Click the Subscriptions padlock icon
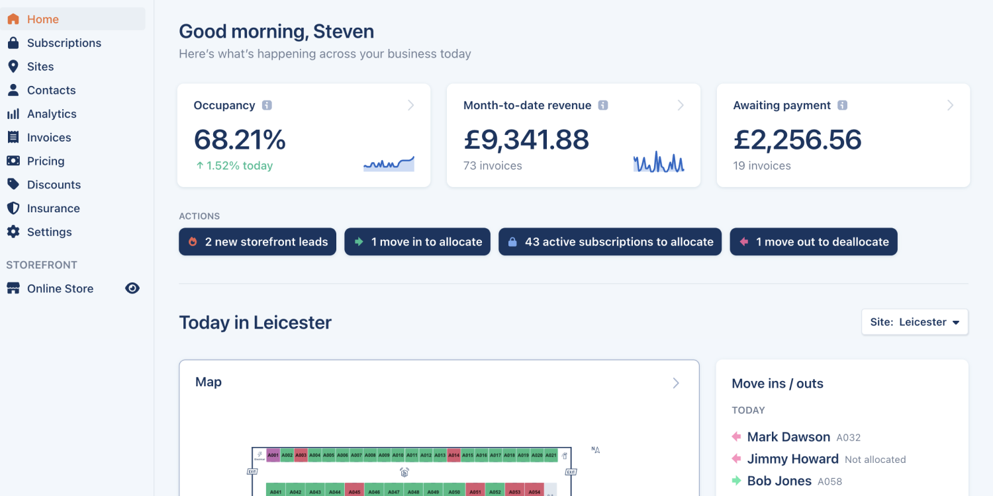Image resolution: width=993 pixels, height=496 pixels. point(13,43)
